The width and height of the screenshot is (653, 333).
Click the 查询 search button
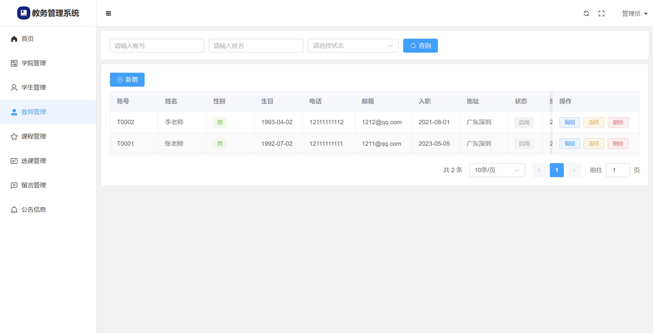420,46
